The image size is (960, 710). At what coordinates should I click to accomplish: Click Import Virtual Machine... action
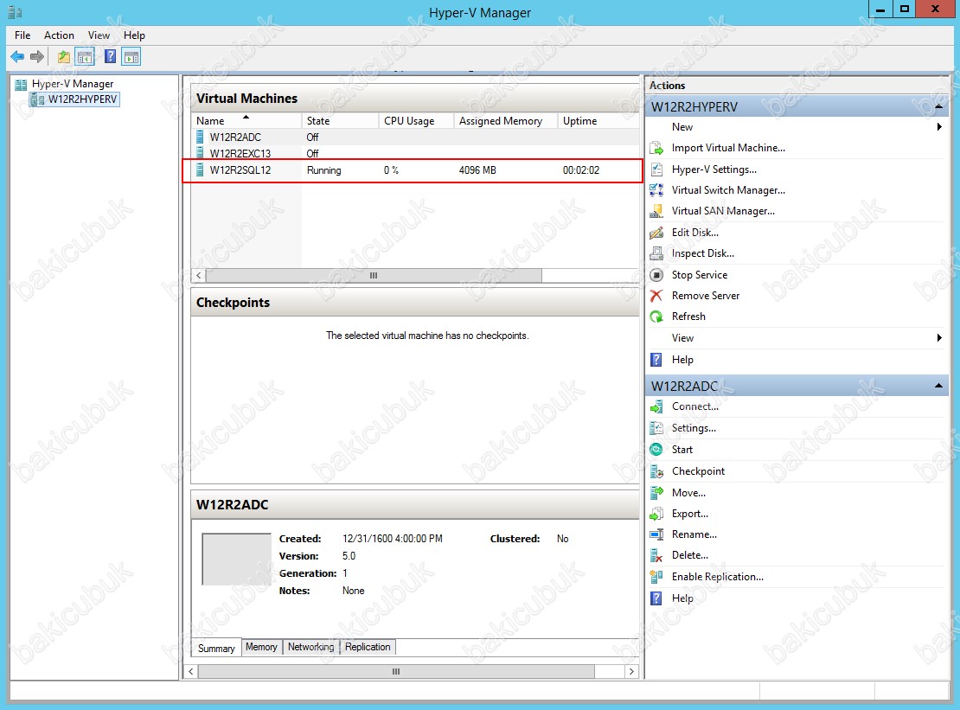click(x=728, y=148)
